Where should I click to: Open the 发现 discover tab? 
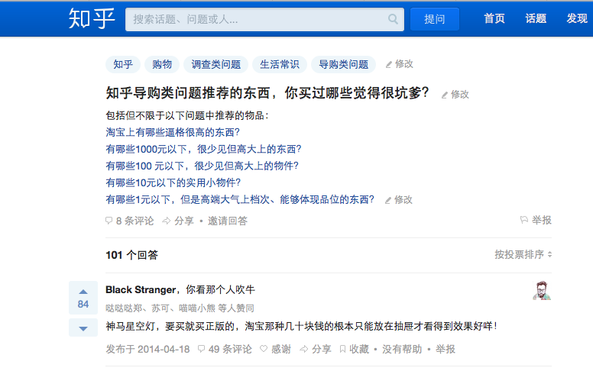pos(577,18)
